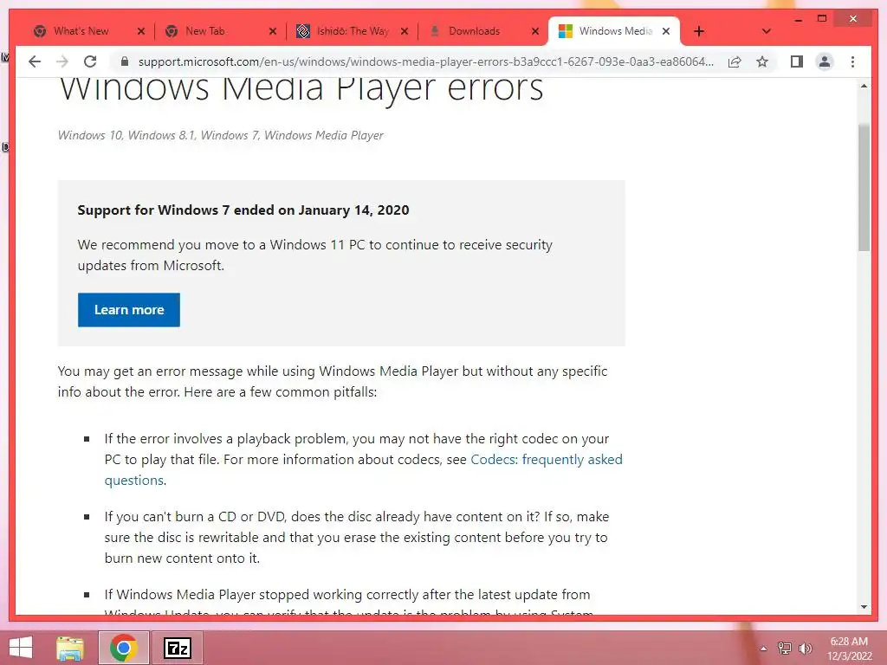The image size is (887, 665).
Task: Click the Learn more button
Action: [129, 310]
